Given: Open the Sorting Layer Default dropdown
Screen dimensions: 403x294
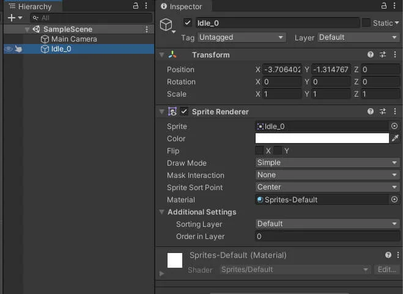Looking at the screenshot, I should 327,224.
